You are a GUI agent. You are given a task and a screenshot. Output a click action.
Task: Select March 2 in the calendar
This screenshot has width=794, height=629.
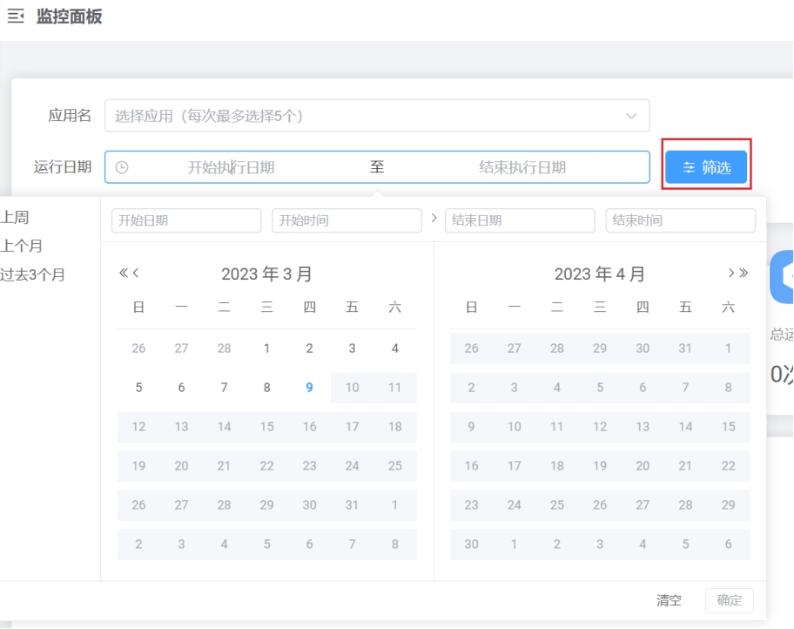(x=309, y=348)
